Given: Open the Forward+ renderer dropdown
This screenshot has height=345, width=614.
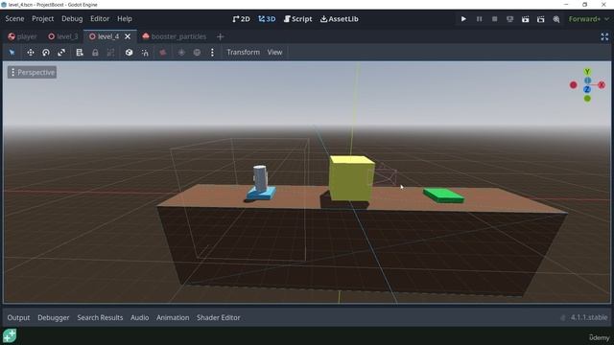Looking at the screenshot, I should [589, 19].
